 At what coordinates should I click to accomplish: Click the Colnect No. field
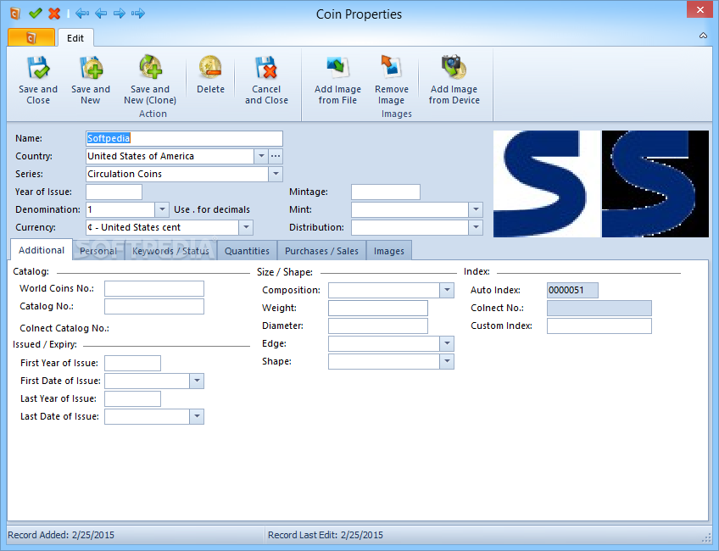coord(599,308)
